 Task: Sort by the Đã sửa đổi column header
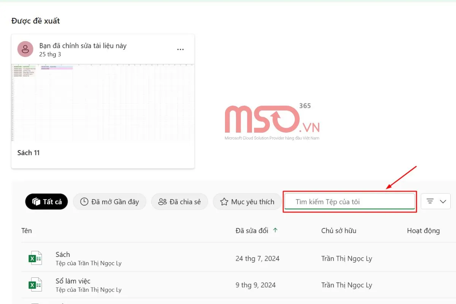[252, 231]
